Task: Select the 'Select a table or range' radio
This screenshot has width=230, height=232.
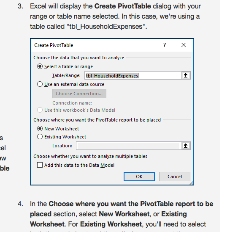Action: pyautogui.click(x=40, y=66)
